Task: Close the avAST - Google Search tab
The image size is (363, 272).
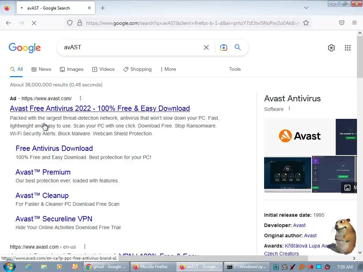Action: 89,8
